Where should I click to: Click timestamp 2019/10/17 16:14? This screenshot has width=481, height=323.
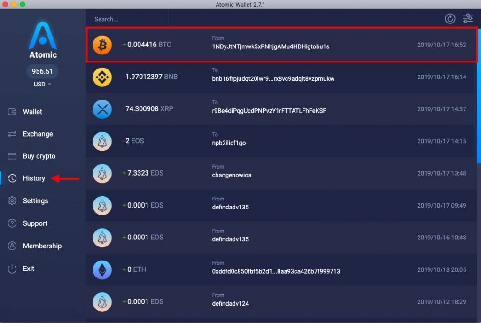click(442, 77)
